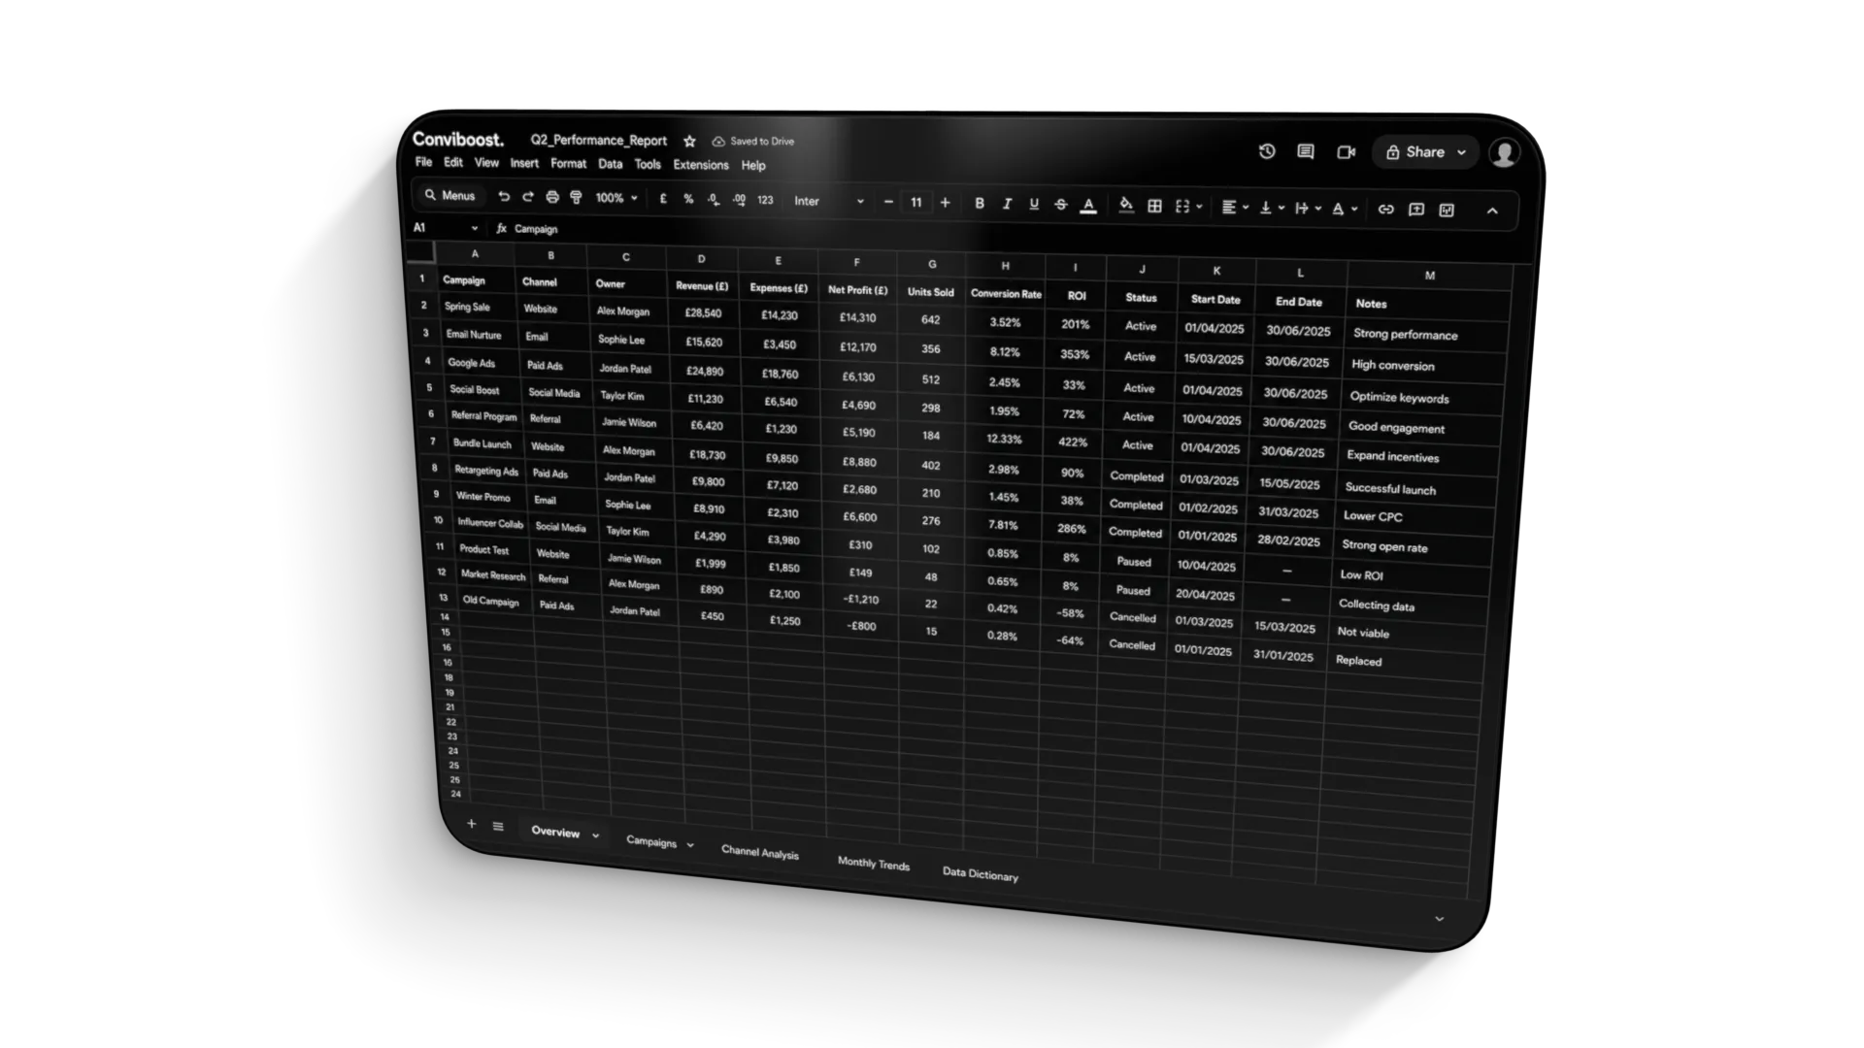The height and width of the screenshot is (1048, 1864).
Task: Open version history clock icon
Action: click(1267, 151)
